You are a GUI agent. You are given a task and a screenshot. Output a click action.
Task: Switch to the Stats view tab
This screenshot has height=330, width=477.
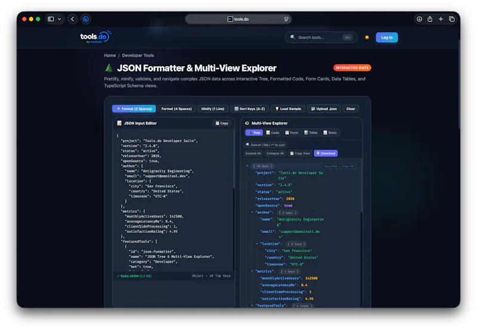(330, 133)
